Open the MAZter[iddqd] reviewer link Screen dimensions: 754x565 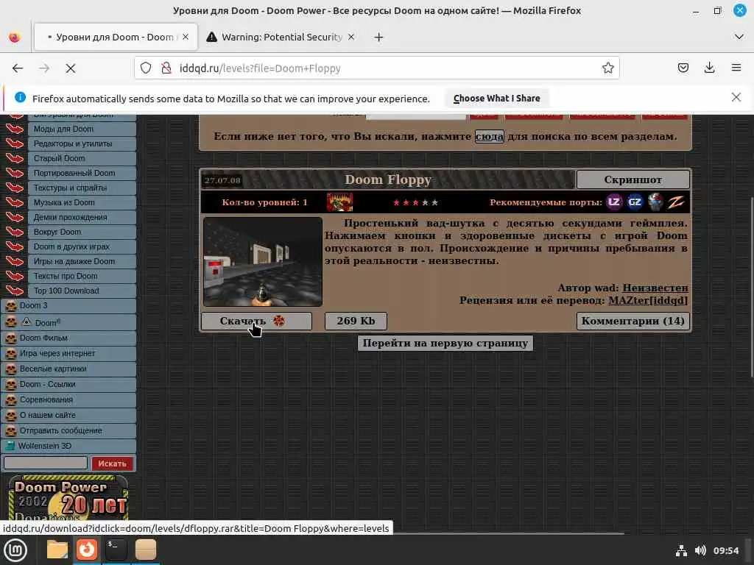point(648,300)
